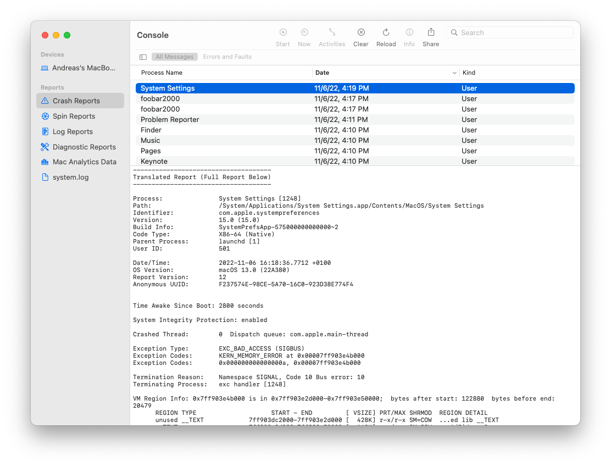
Task: Click the Now toolbar icon
Action: point(304,32)
